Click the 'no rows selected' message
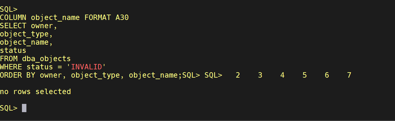 35,92
